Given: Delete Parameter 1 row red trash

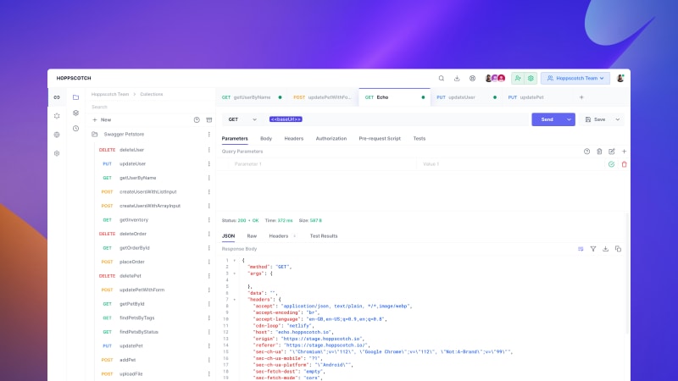Looking at the screenshot, I should coord(624,164).
